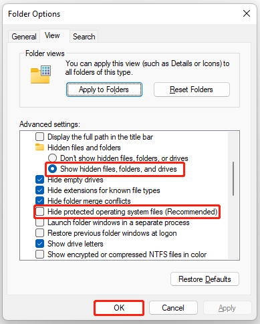Uncheck Hide empty drives

[x=39, y=180]
